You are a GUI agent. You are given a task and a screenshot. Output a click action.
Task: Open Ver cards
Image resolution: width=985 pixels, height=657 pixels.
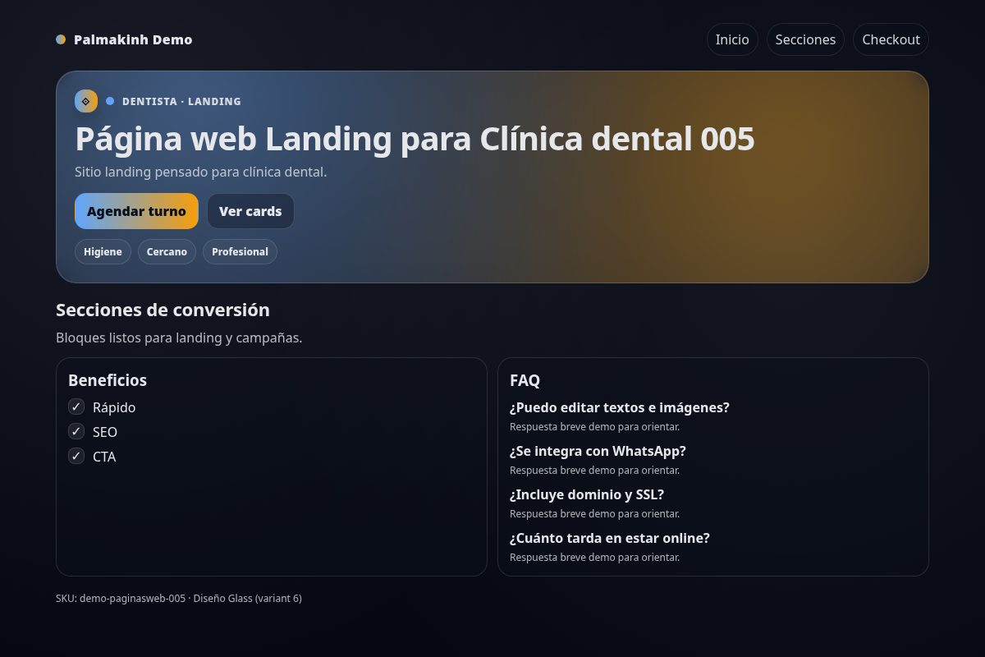point(250,211)
